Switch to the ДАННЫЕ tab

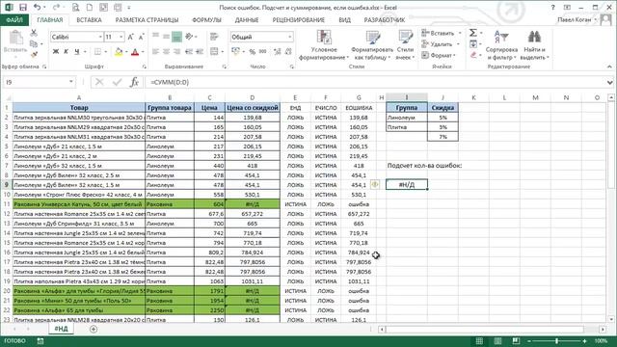[247, 19]
